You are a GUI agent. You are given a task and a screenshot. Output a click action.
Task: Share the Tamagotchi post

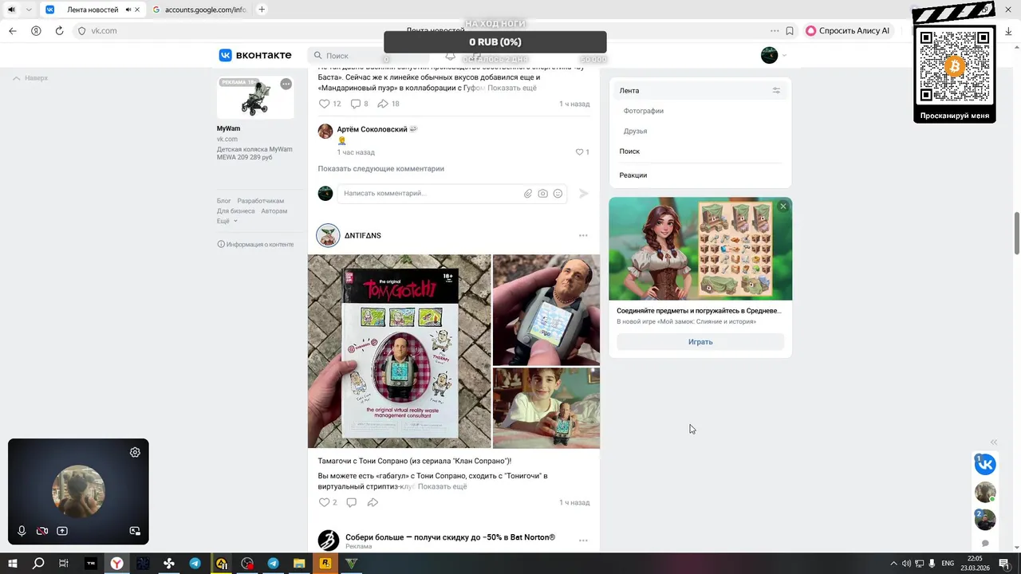coord(373,502)
